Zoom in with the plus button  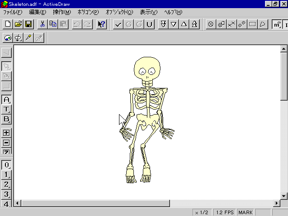[x=6, y=133]
